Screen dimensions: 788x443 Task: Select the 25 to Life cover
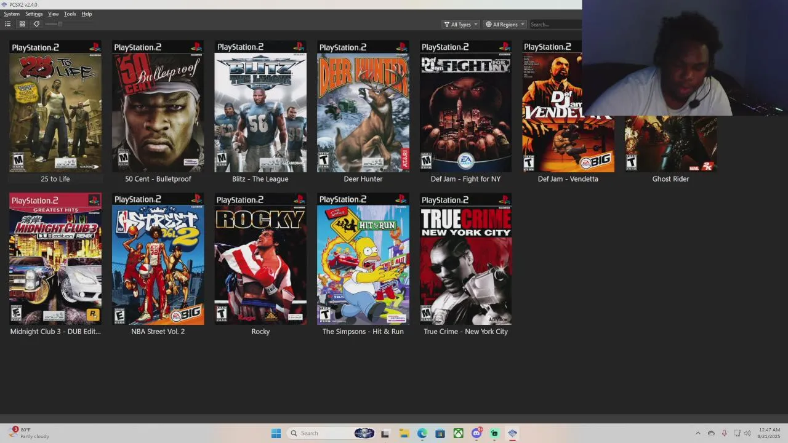[x=55, y=106]
